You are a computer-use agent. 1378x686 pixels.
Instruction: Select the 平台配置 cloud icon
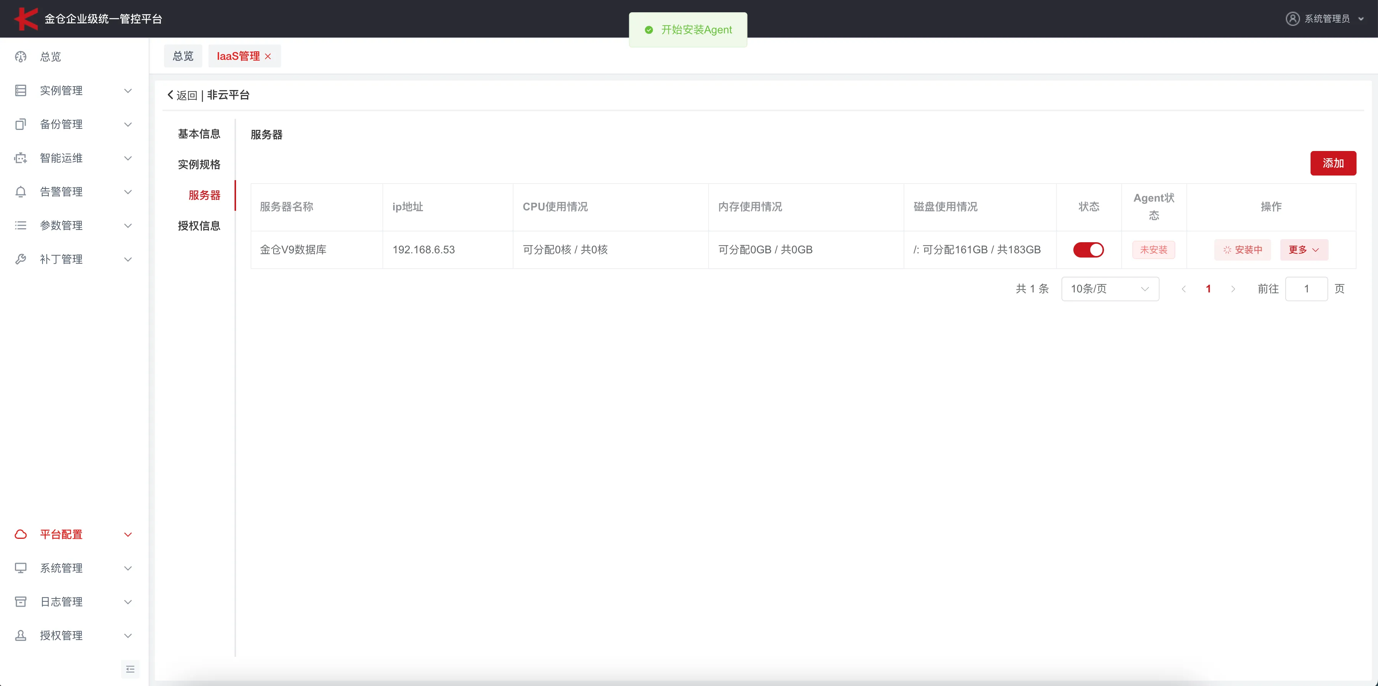(20, 534)
